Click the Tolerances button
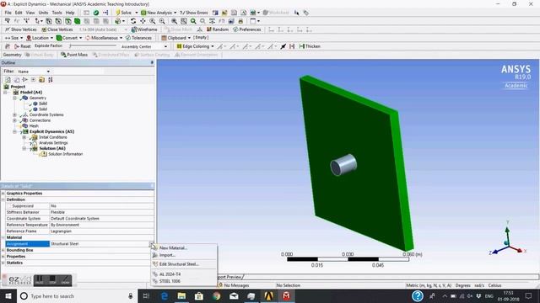The height and width of the screenshot is (303, 540). point(138,38)
